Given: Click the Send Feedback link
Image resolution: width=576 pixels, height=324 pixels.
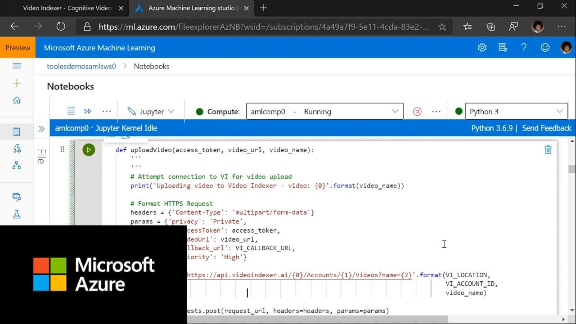Looking at the screenshot, I should click(x=547, y=128).
